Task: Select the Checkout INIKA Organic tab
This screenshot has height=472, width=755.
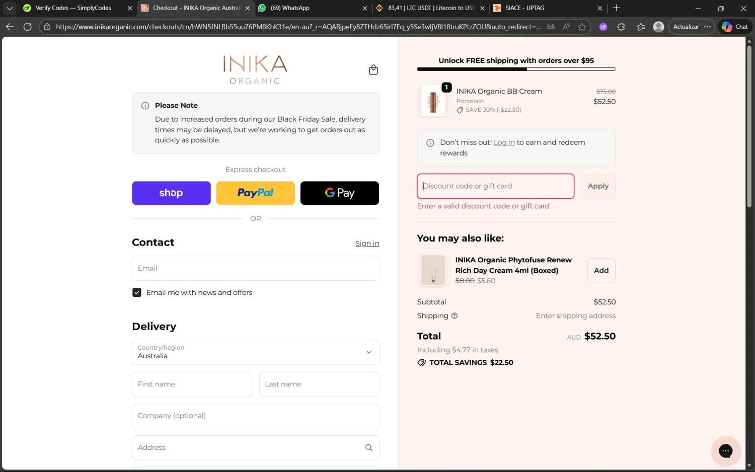Action: pos(196,8)
